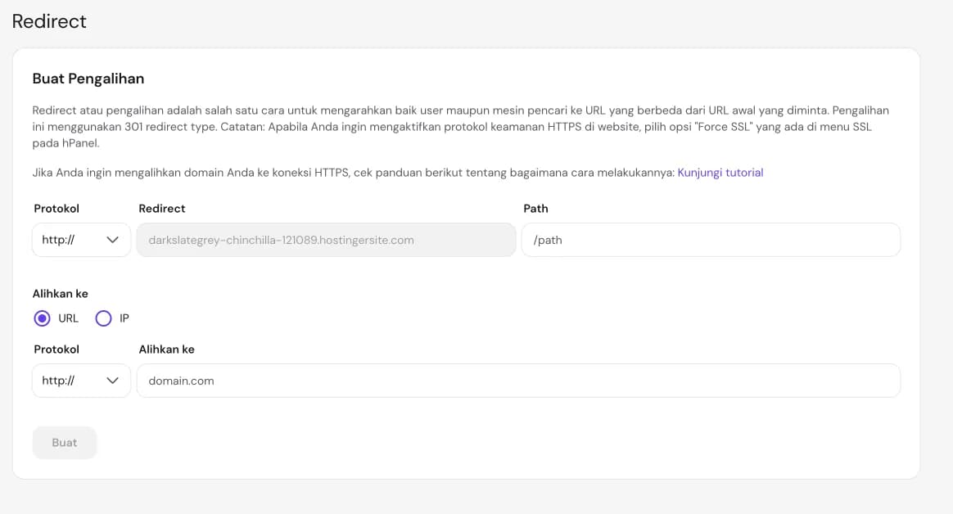Click the bold Alihkan ke label above the radio buttons
The width and height of the screenshot is (953, 514).
(60, 294)
